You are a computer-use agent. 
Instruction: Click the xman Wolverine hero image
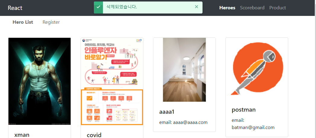point(40,81)
